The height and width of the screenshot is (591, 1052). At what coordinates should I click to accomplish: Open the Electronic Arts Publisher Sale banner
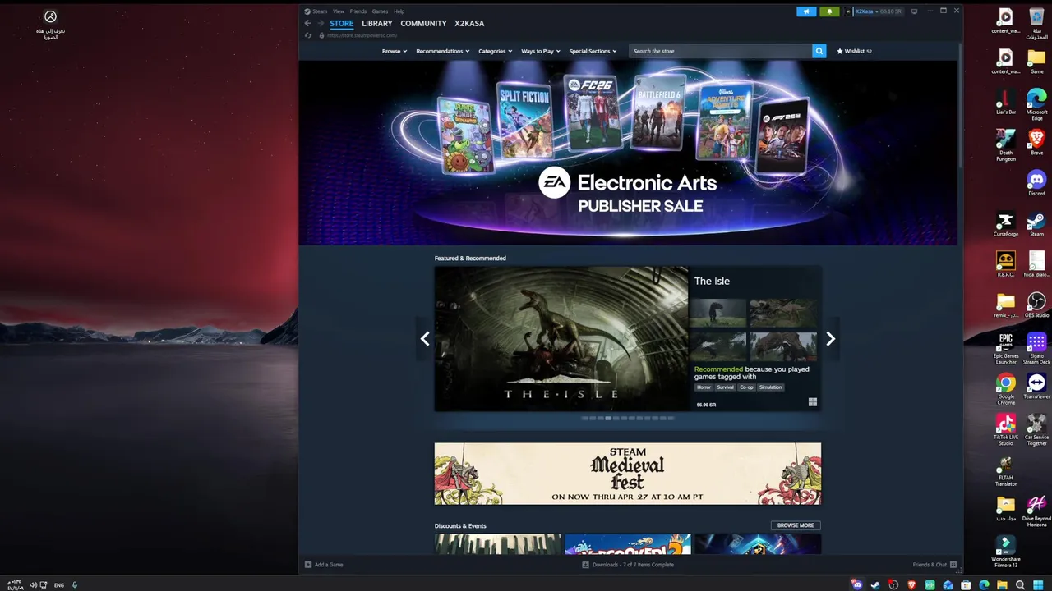(628, 153)
